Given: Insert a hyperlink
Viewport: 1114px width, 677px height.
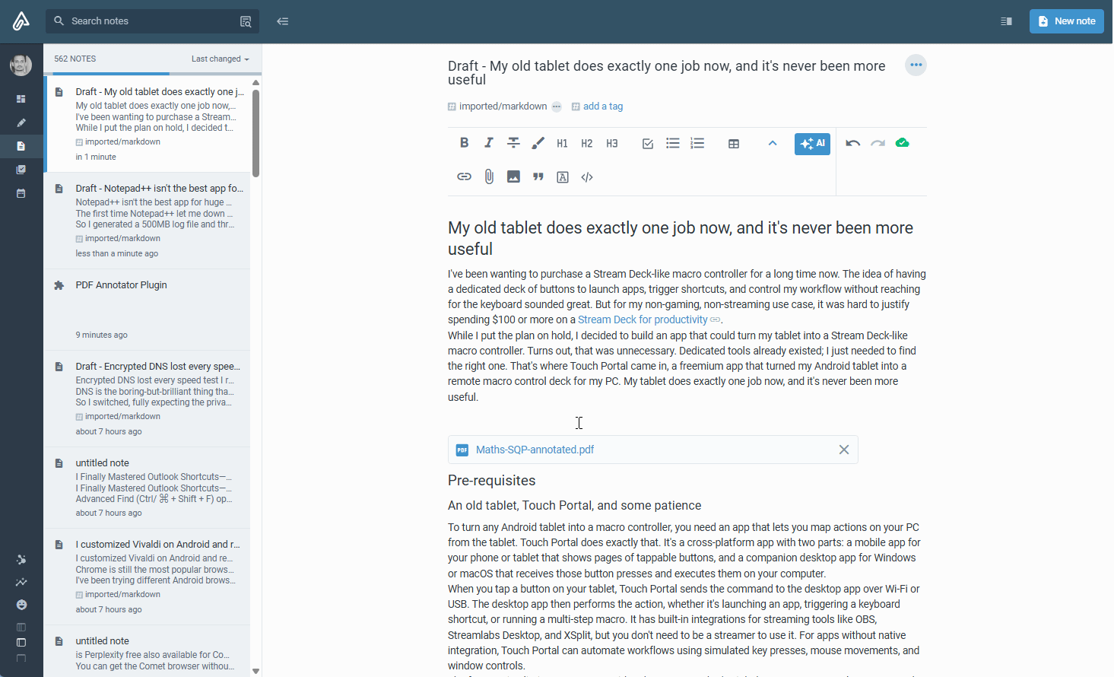Looking at the screenshot, I should (465, 176).
